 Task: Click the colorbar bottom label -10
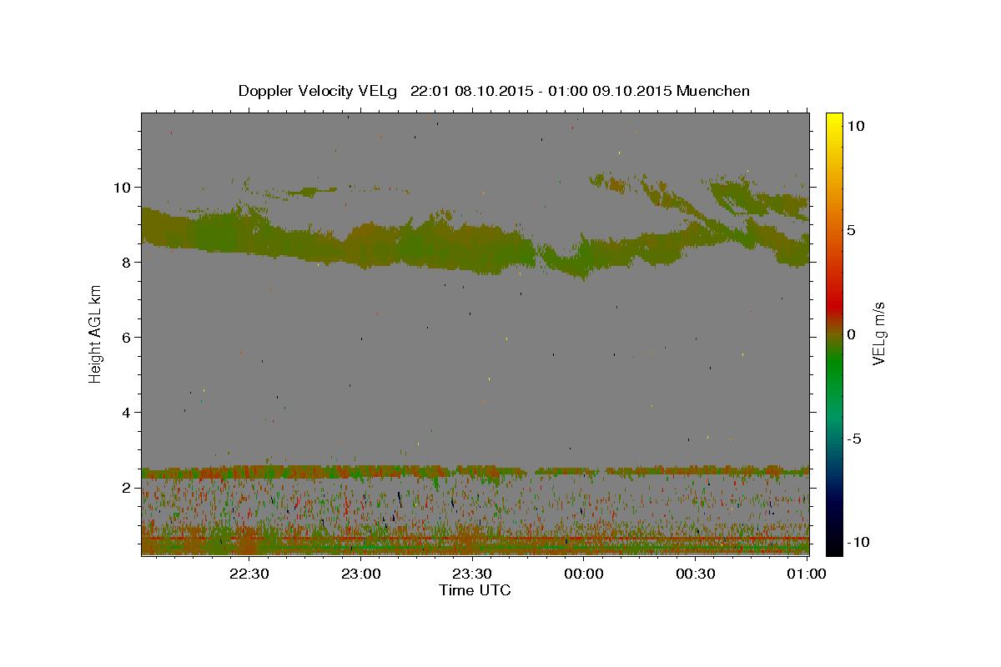pyautogui.click(x=858, y=543)
